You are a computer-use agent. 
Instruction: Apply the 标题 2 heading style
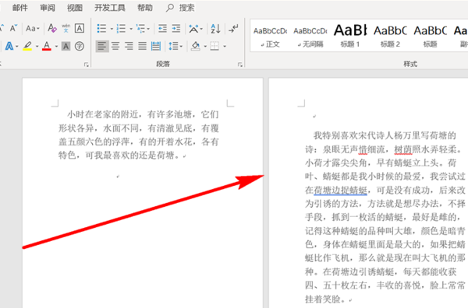coord(391,37)
